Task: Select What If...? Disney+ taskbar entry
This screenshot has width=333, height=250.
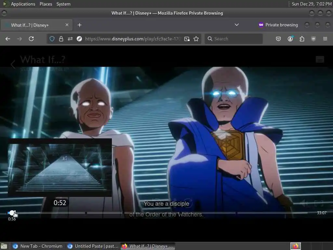Action: (148, 246)
